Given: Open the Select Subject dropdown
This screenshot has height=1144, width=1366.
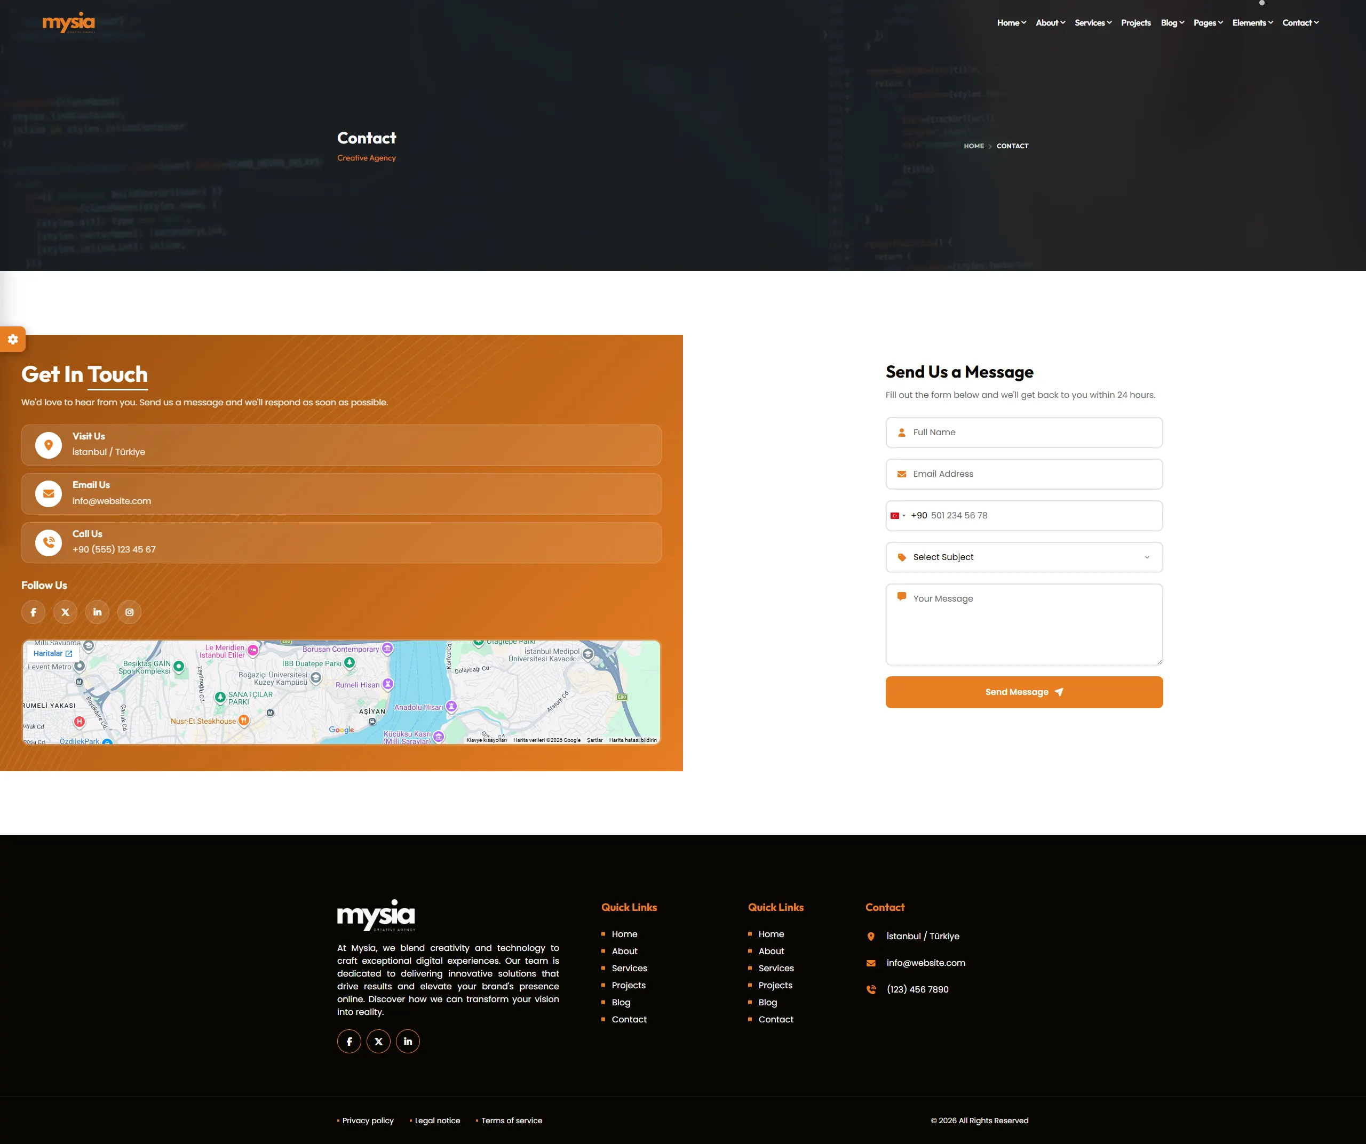Looking at the screenshot, I should pyautogui.click(x=1024, y=558).
